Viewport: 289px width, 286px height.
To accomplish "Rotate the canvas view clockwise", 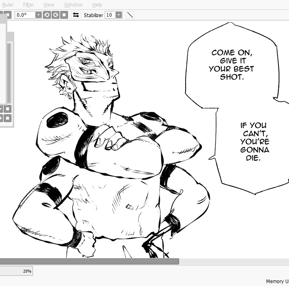I will (55, 15).
